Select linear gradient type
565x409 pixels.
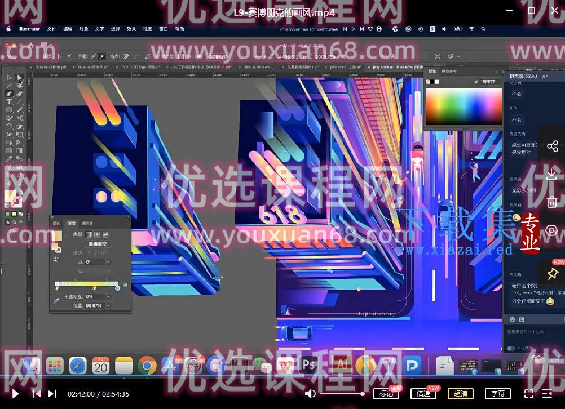point(89,235)
